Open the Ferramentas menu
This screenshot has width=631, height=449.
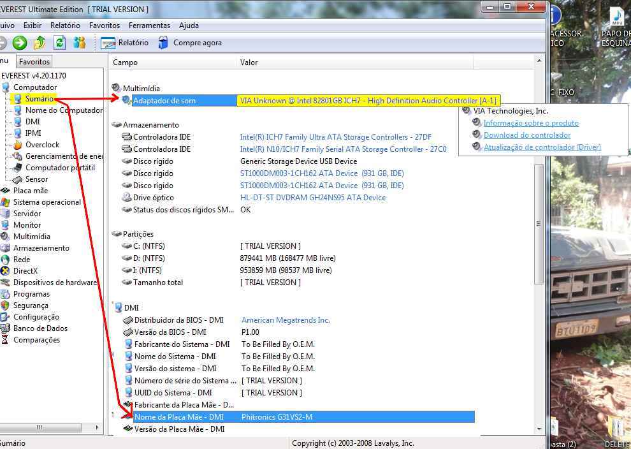point(149,26)
